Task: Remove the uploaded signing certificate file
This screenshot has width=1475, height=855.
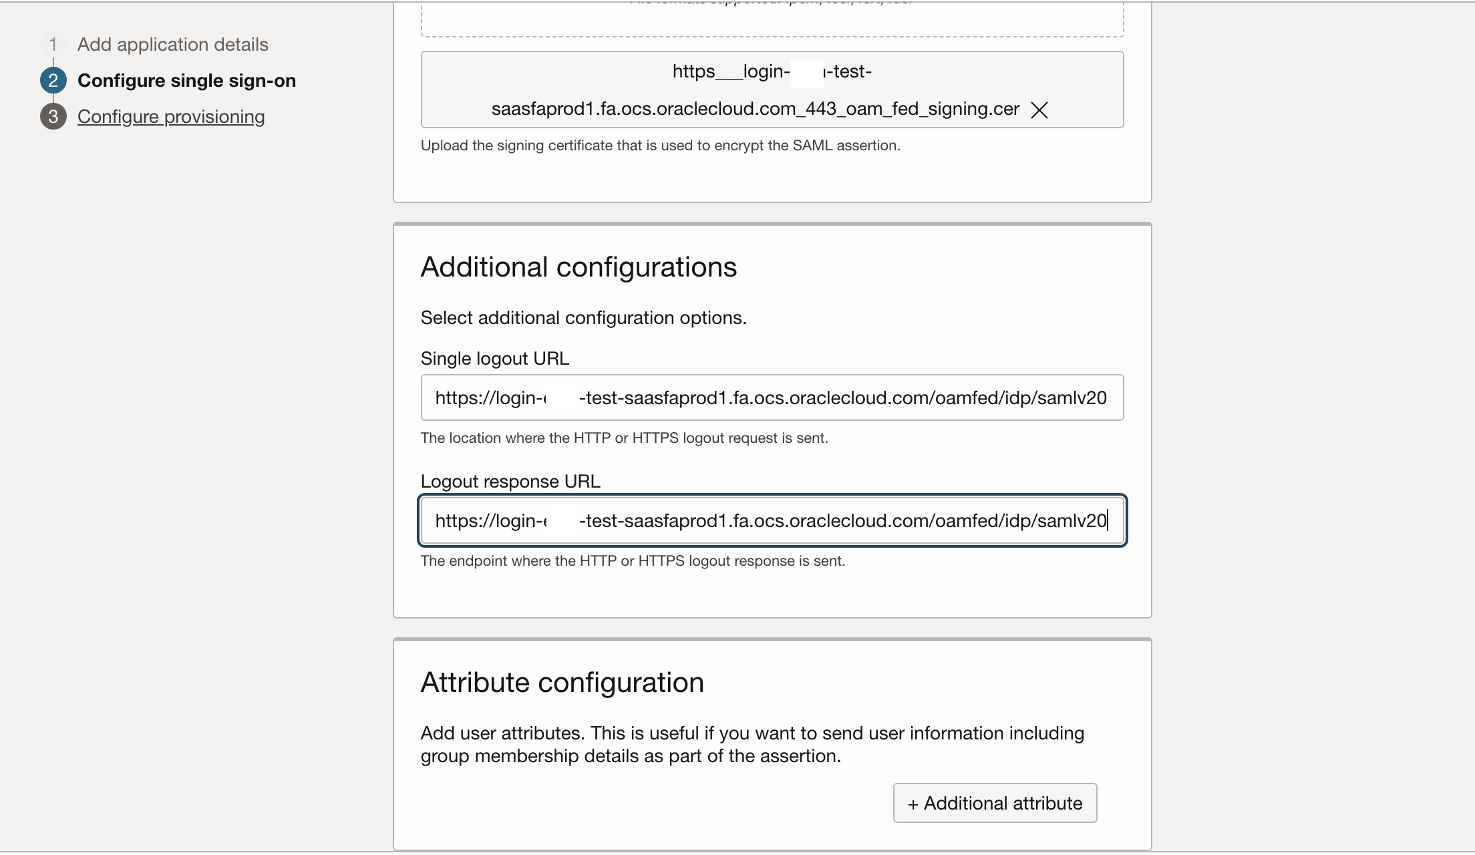Action: (1039, 110)
